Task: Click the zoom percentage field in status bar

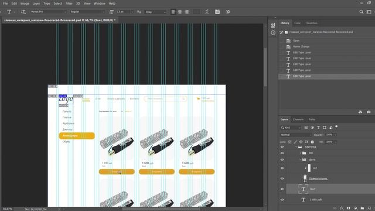Action: coord(8,209)
